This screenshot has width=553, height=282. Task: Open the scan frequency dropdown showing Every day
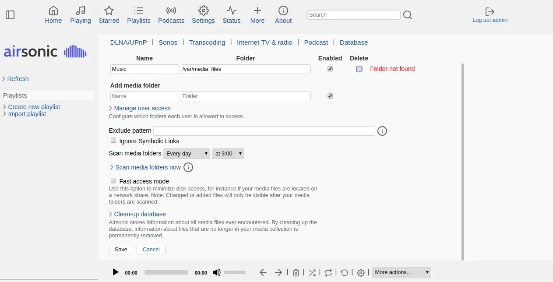[x=187, y=154]
